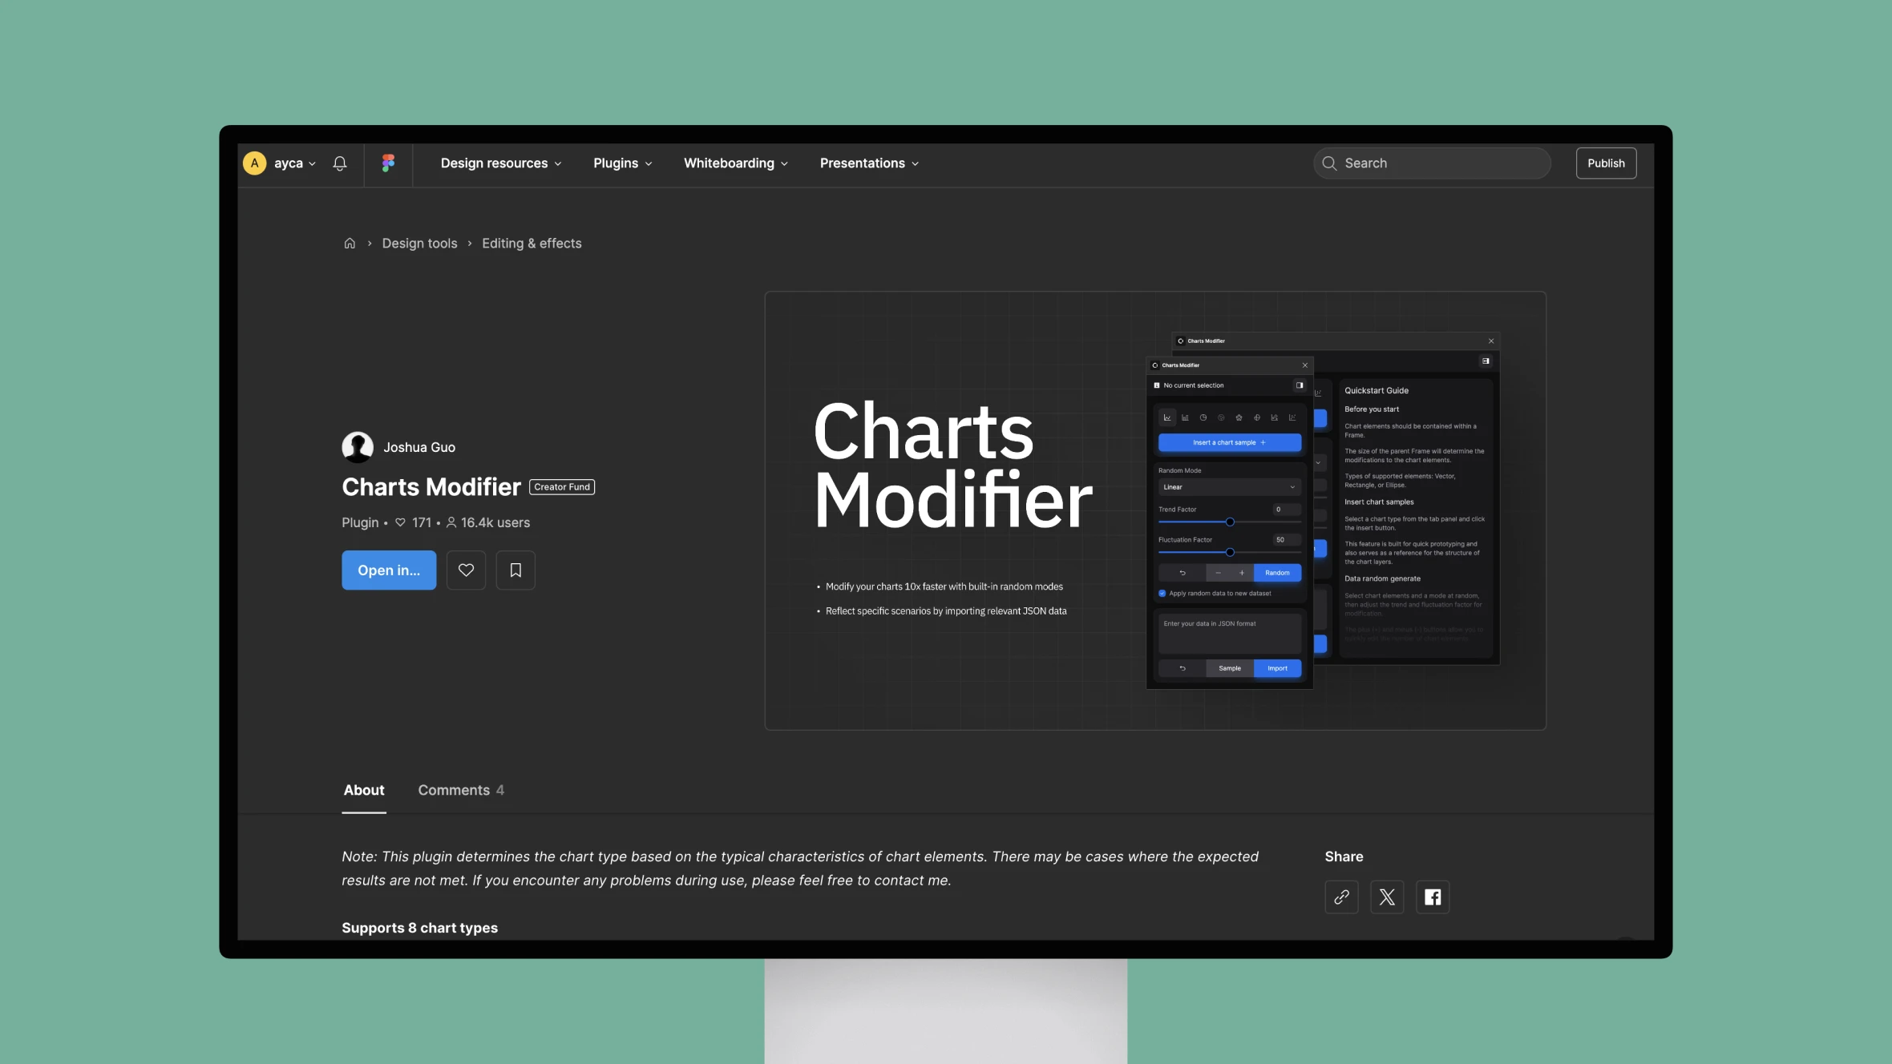The height and width of the screenshot is (1064, 1892).
Task: Click Open in... button
Action: click(x=389, y=569)
